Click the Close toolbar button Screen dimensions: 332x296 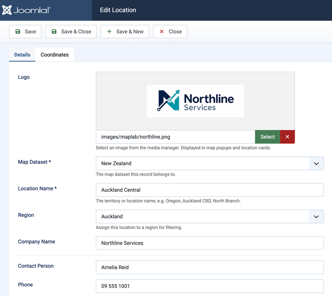click(x=170, y=32)
